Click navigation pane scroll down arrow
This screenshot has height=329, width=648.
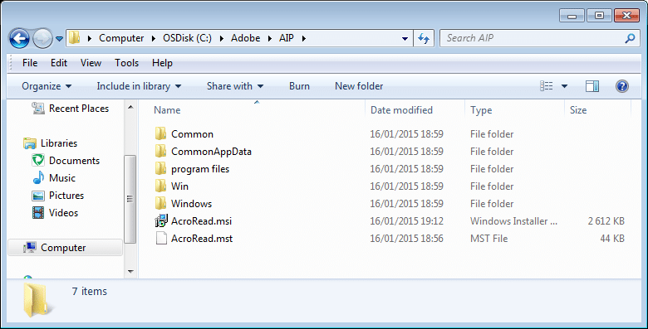coord(130,271)
